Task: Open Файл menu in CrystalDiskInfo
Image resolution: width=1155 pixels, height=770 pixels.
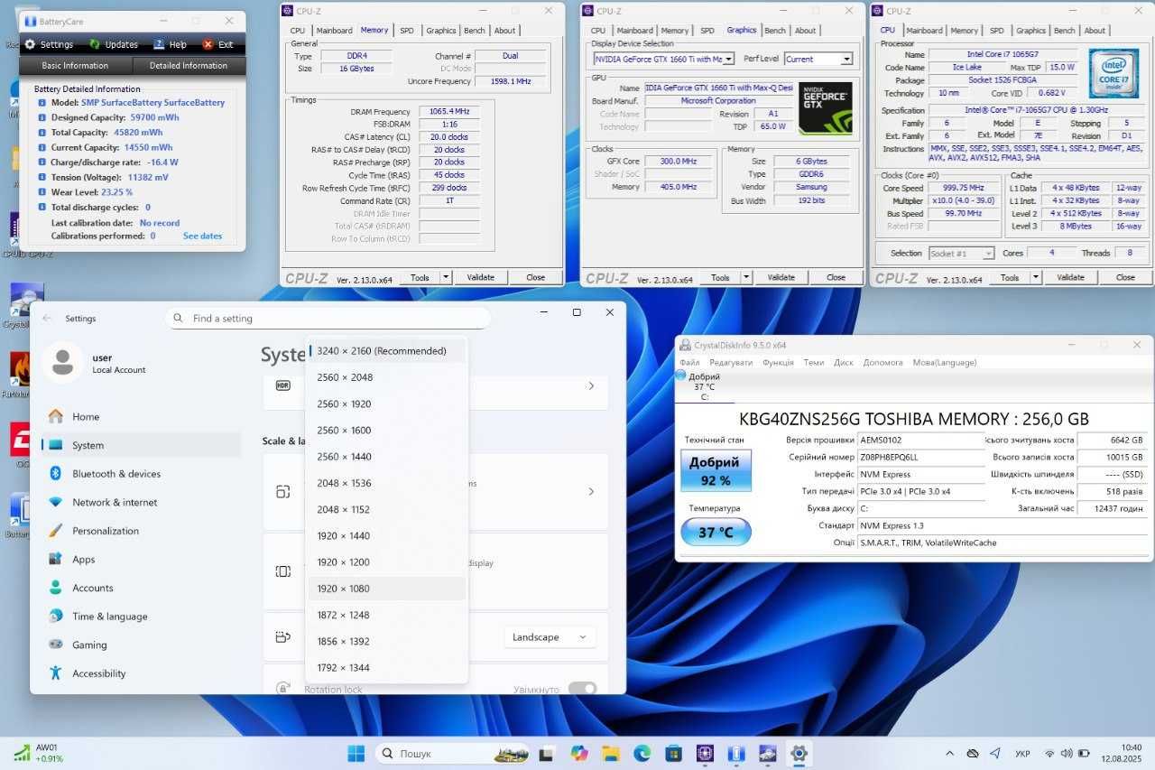Action: point(689,362)
